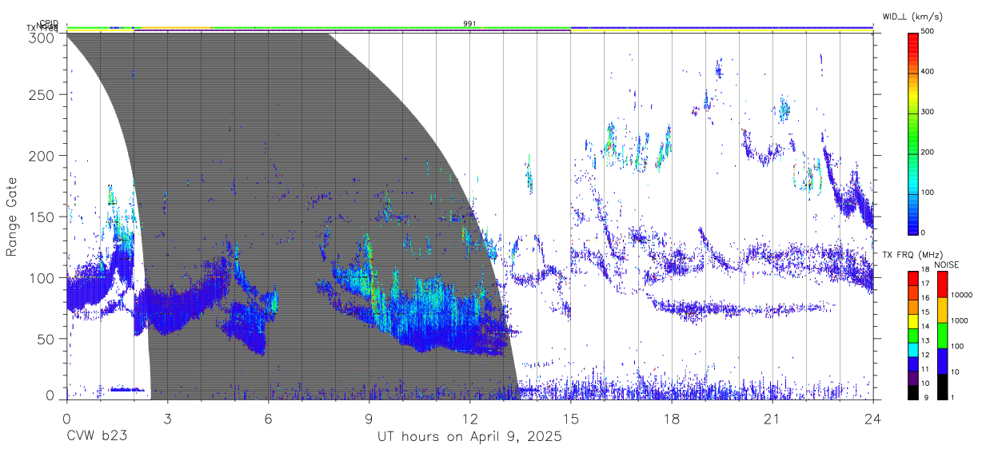Click the '14' label on TX FRQ legend
The height and width of the screenshot is (453, 982).
point(926,326)
